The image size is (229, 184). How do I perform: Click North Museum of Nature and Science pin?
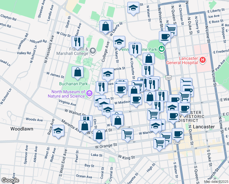point(89,94)
